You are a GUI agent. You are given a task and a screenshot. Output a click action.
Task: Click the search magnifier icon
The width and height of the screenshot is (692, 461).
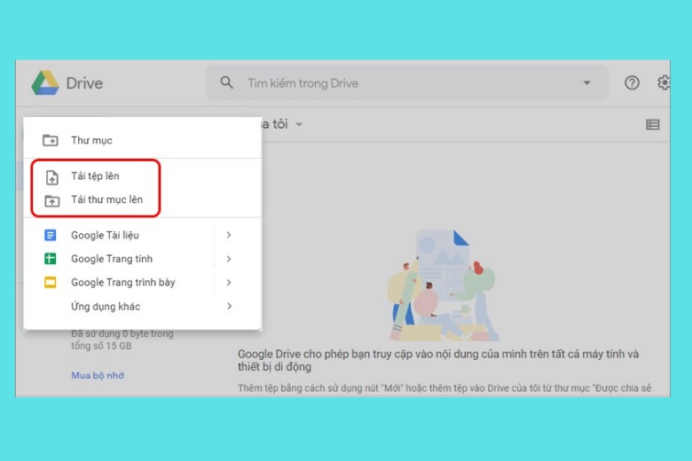pos(226,82)
